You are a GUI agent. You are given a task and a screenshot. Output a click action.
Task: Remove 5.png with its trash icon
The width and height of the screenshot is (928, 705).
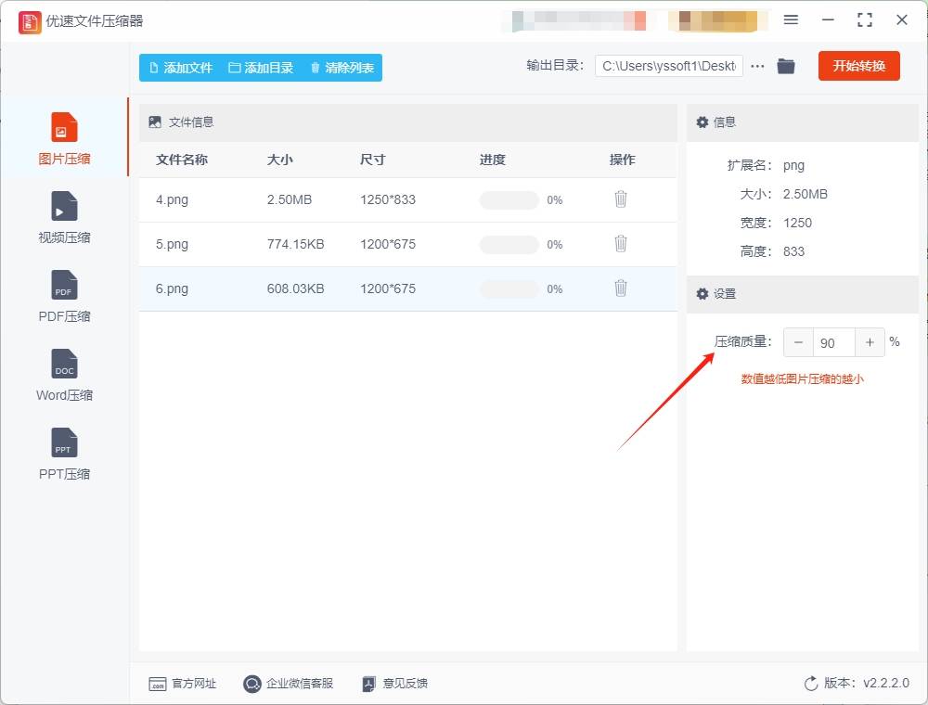[x=620, y=243]
